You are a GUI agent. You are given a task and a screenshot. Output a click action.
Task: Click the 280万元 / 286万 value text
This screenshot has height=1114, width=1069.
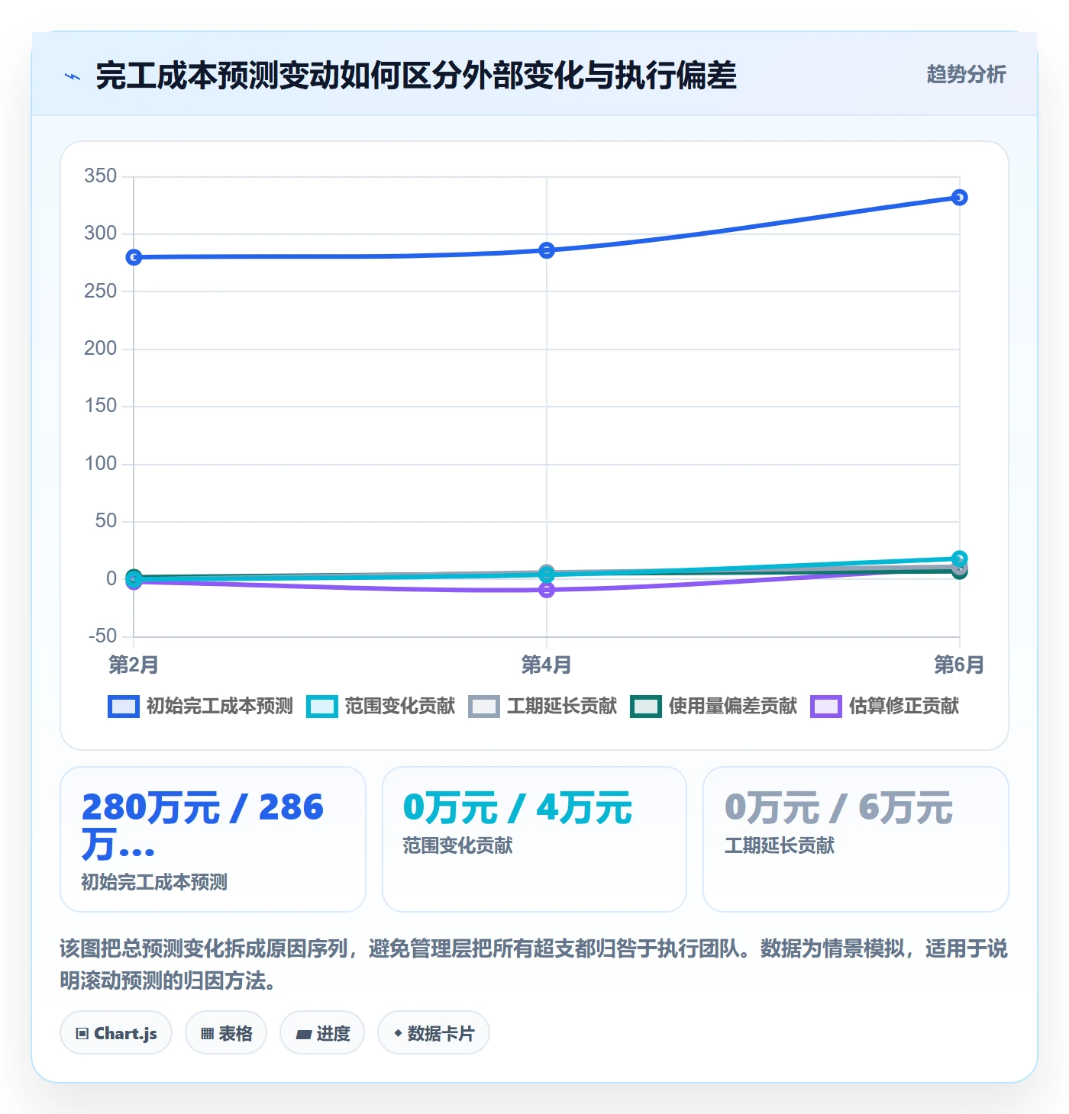203,826
